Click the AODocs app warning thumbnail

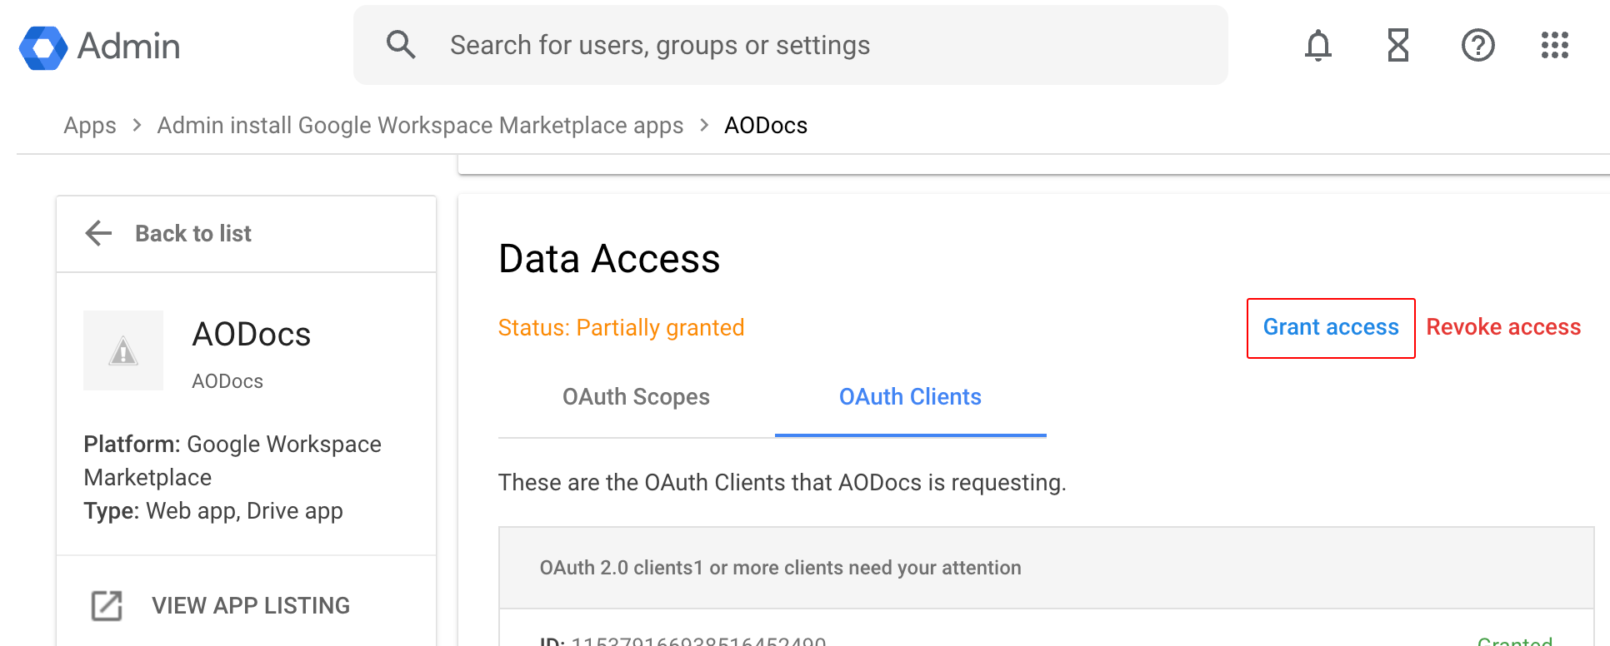pos(123,350)
